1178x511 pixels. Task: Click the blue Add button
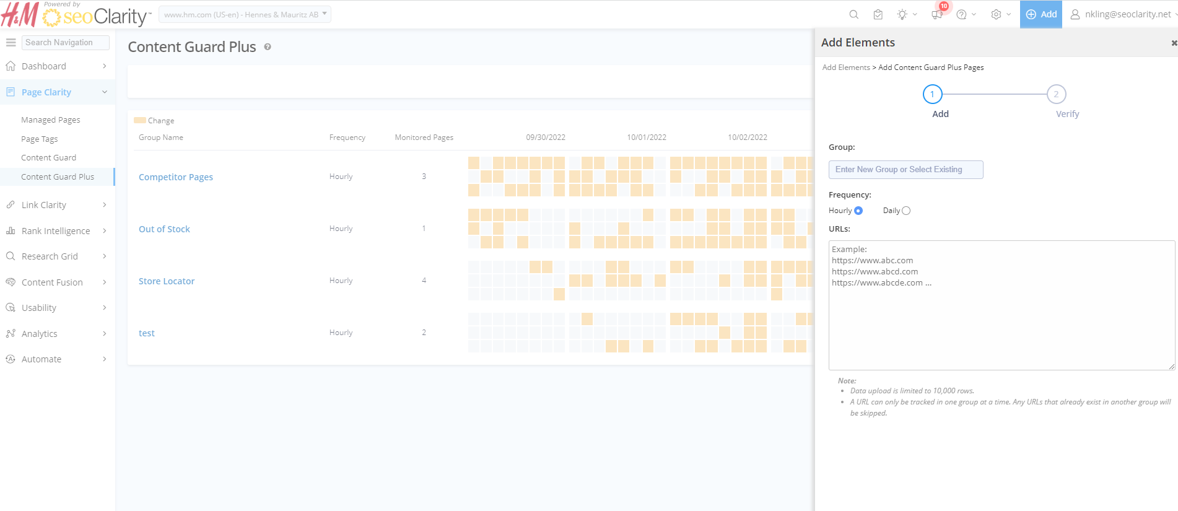(1041, 14)
